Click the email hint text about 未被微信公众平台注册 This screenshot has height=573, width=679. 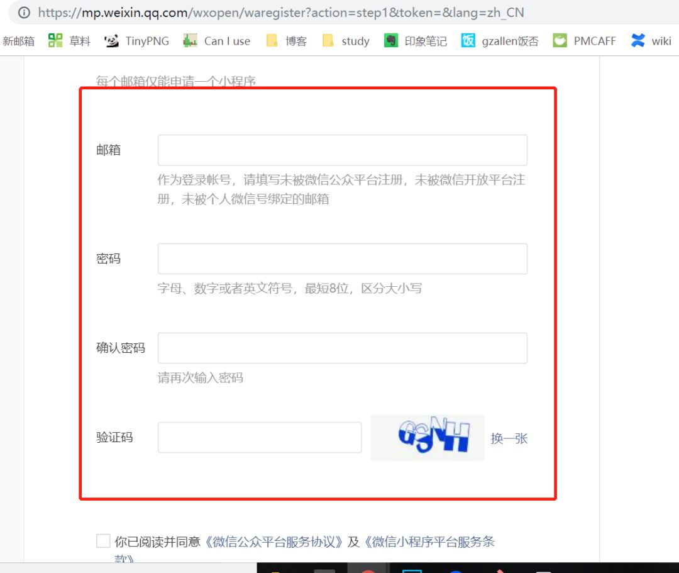point(341,189)
